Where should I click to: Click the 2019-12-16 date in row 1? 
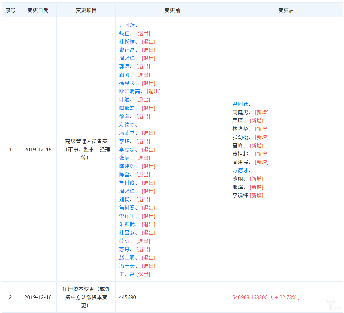(38, 150)
